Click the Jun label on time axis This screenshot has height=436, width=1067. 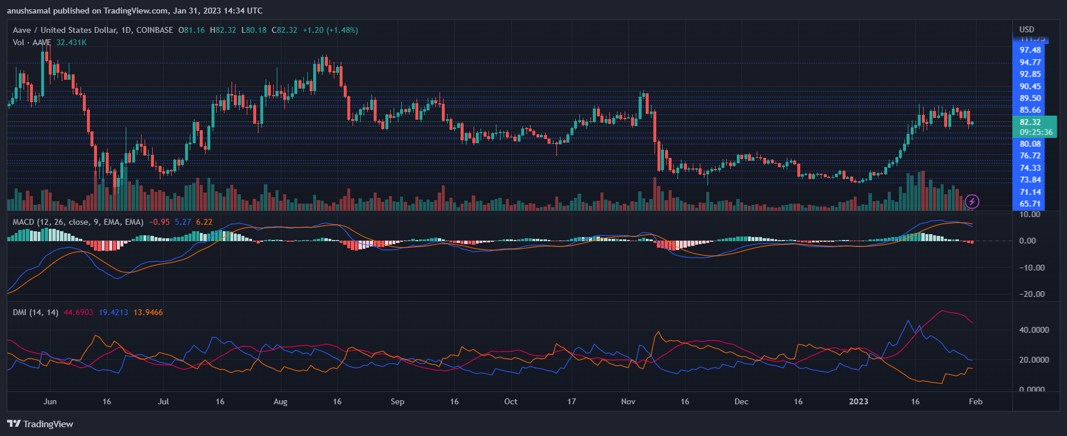[50, 401]
